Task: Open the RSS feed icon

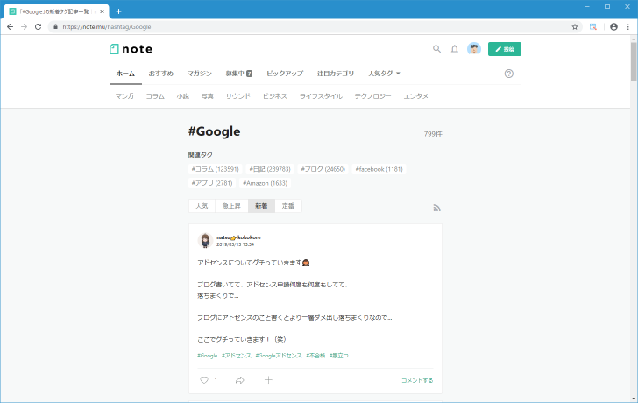Action: pos(436,208)
